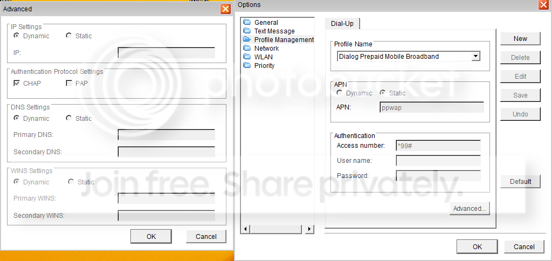Image resolution: width=552 pixels, height=261 pixels.
Task: Open the Dialog Prepaid Mobile Broadband combo box
Action: pyautogui.click(x=409, y=57)
